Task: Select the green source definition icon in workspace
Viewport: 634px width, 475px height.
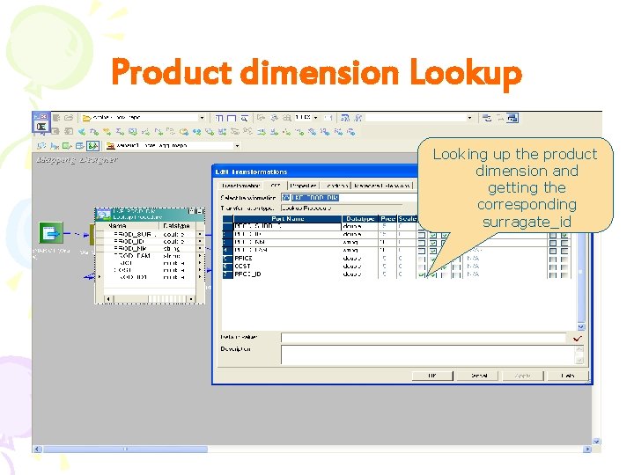Action: click(50, 233)
